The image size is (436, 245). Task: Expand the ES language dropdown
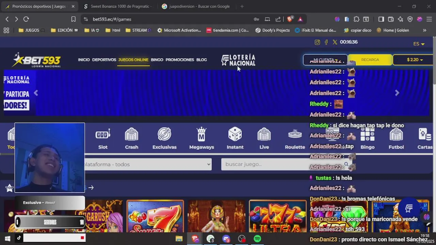pos(419,44)
